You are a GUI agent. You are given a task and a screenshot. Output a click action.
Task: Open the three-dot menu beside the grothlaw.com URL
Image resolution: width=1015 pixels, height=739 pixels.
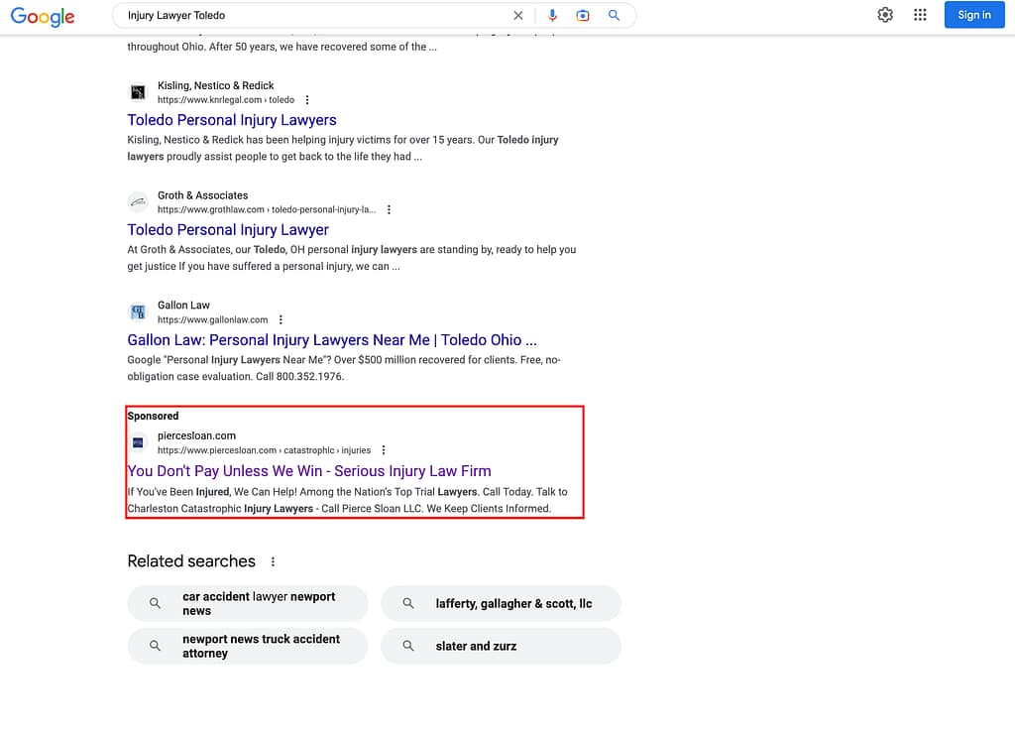point(389,210)
